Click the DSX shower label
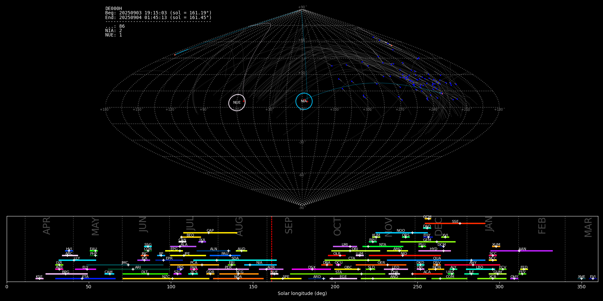The image size is (603, 301). [312, 268]
